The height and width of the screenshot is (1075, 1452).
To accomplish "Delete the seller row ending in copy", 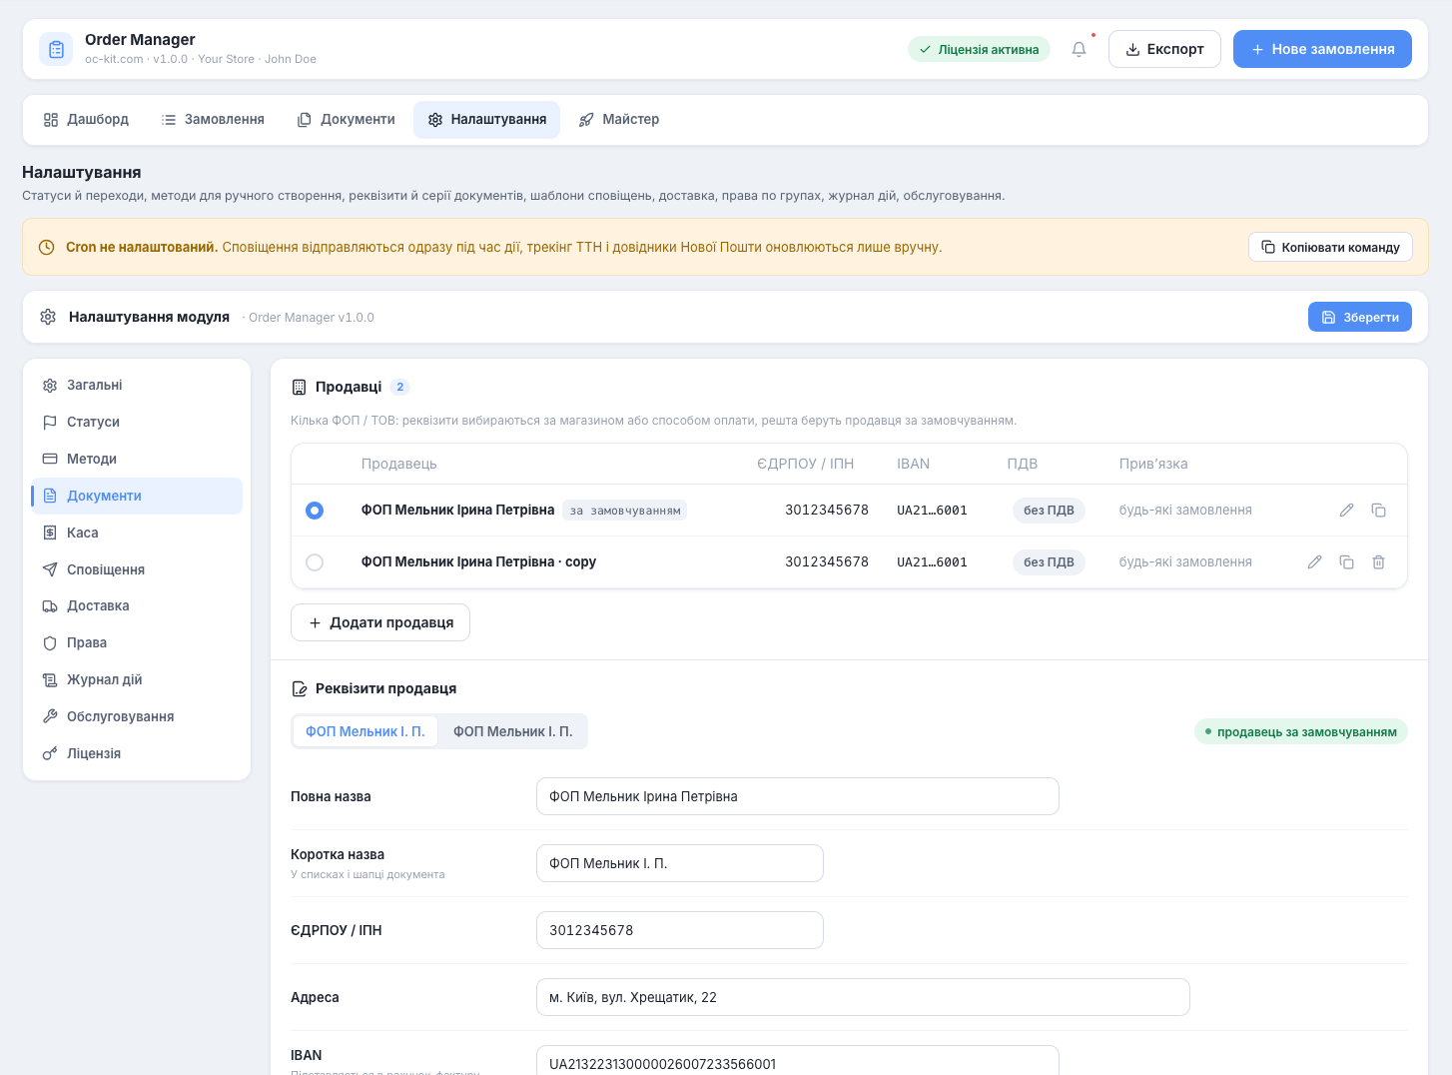I will 1378,562.
